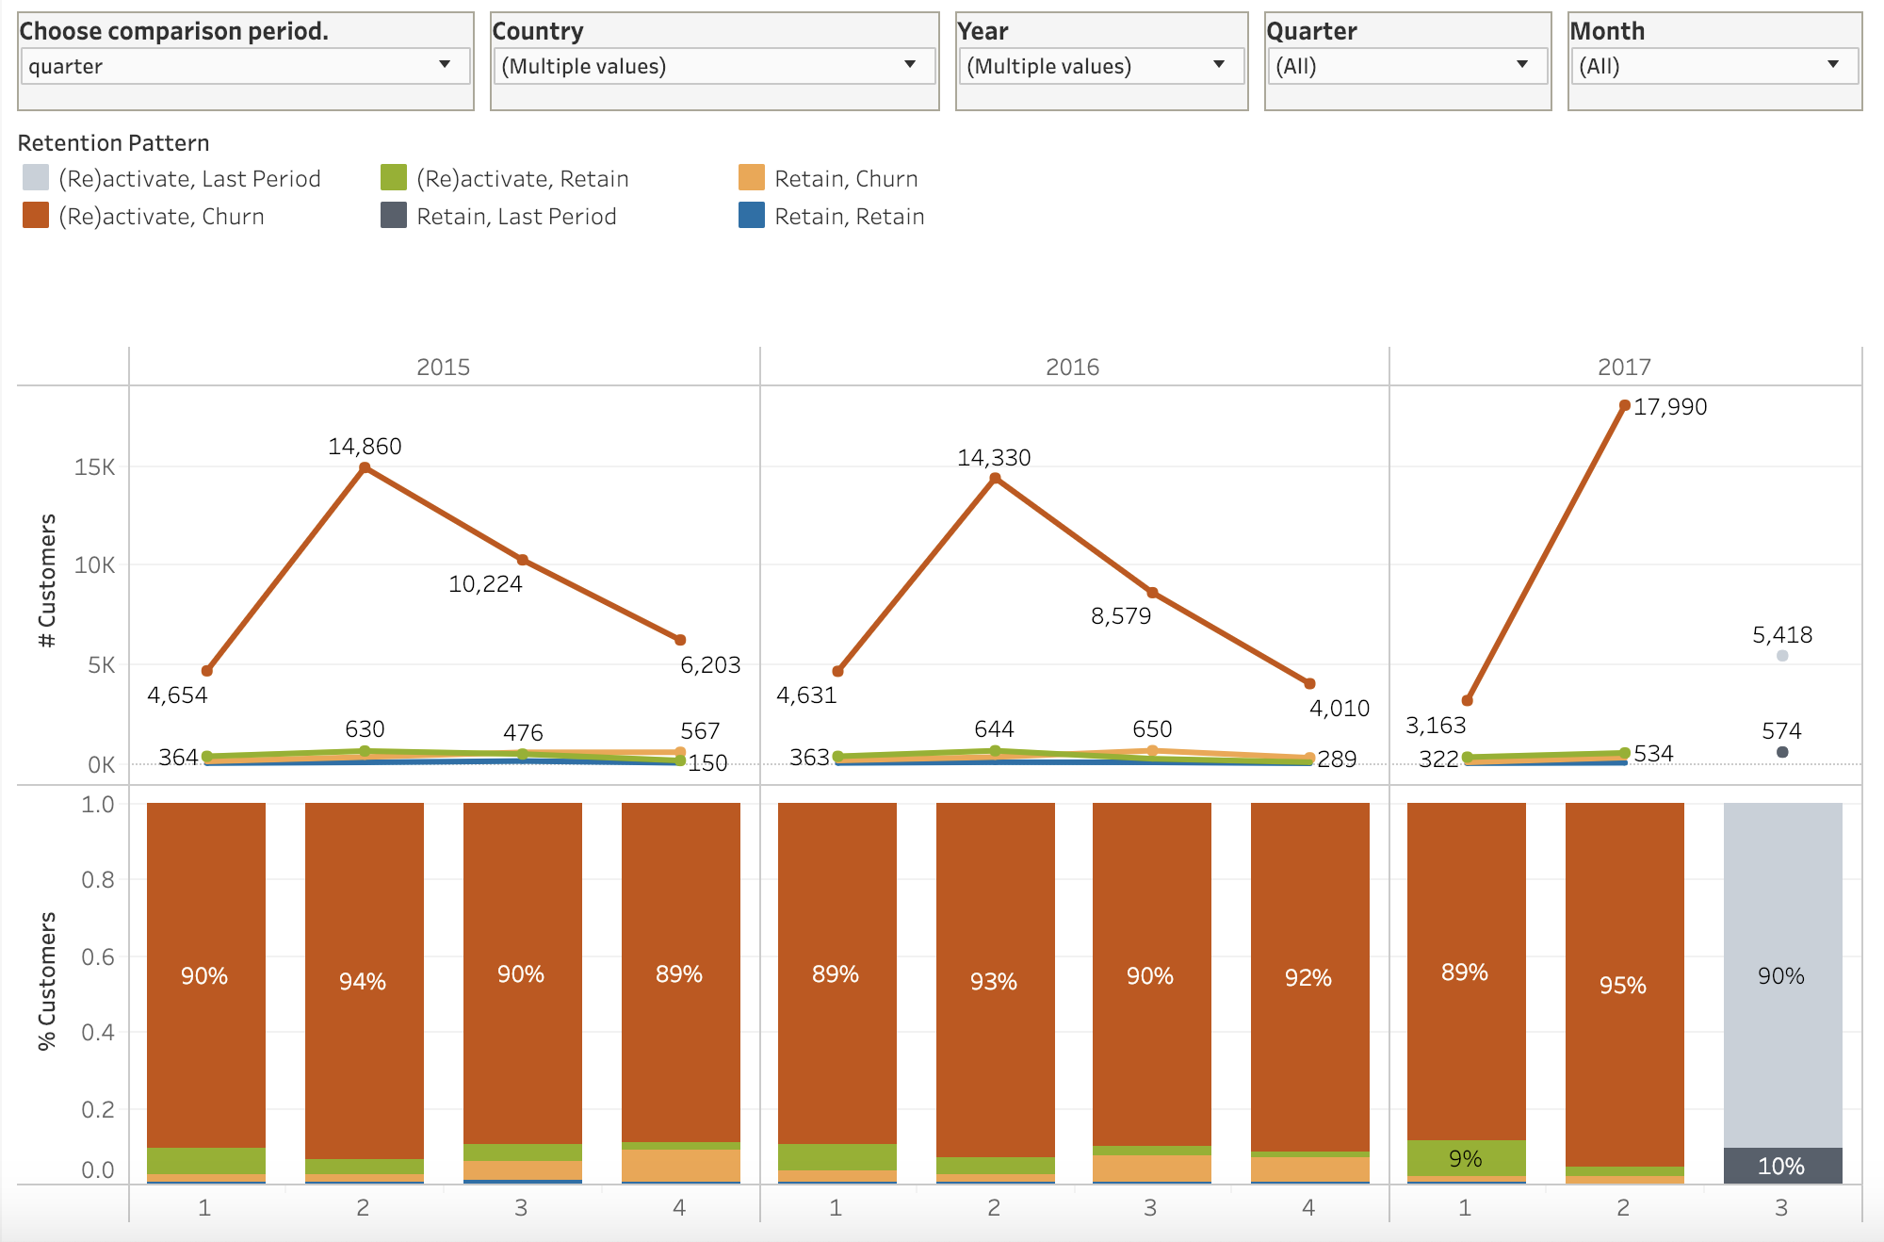Select the 3,163 data point in 2017 Q1
1884x1242 pixels.
coord(1467,700)
